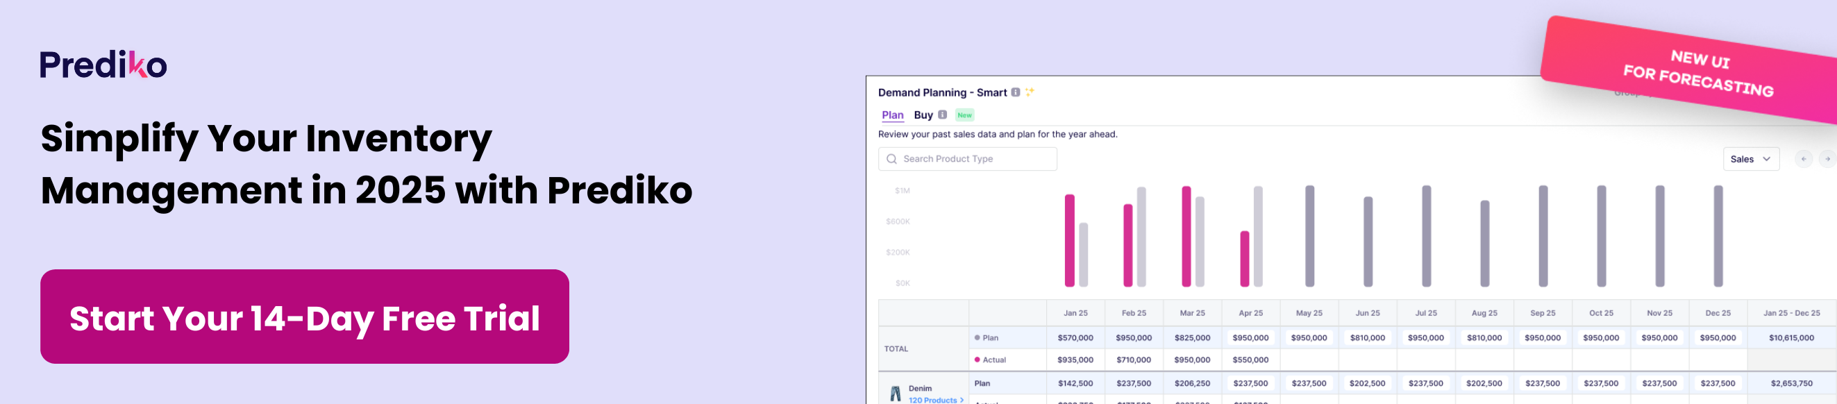Click the Jul 25 column header
This screenshot has width=1837, height=404.
point(1426,313)
